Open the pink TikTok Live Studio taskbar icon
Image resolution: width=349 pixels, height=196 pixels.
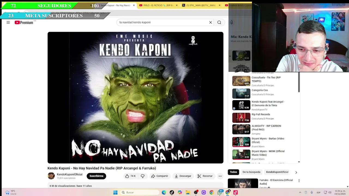coord(236,192)
